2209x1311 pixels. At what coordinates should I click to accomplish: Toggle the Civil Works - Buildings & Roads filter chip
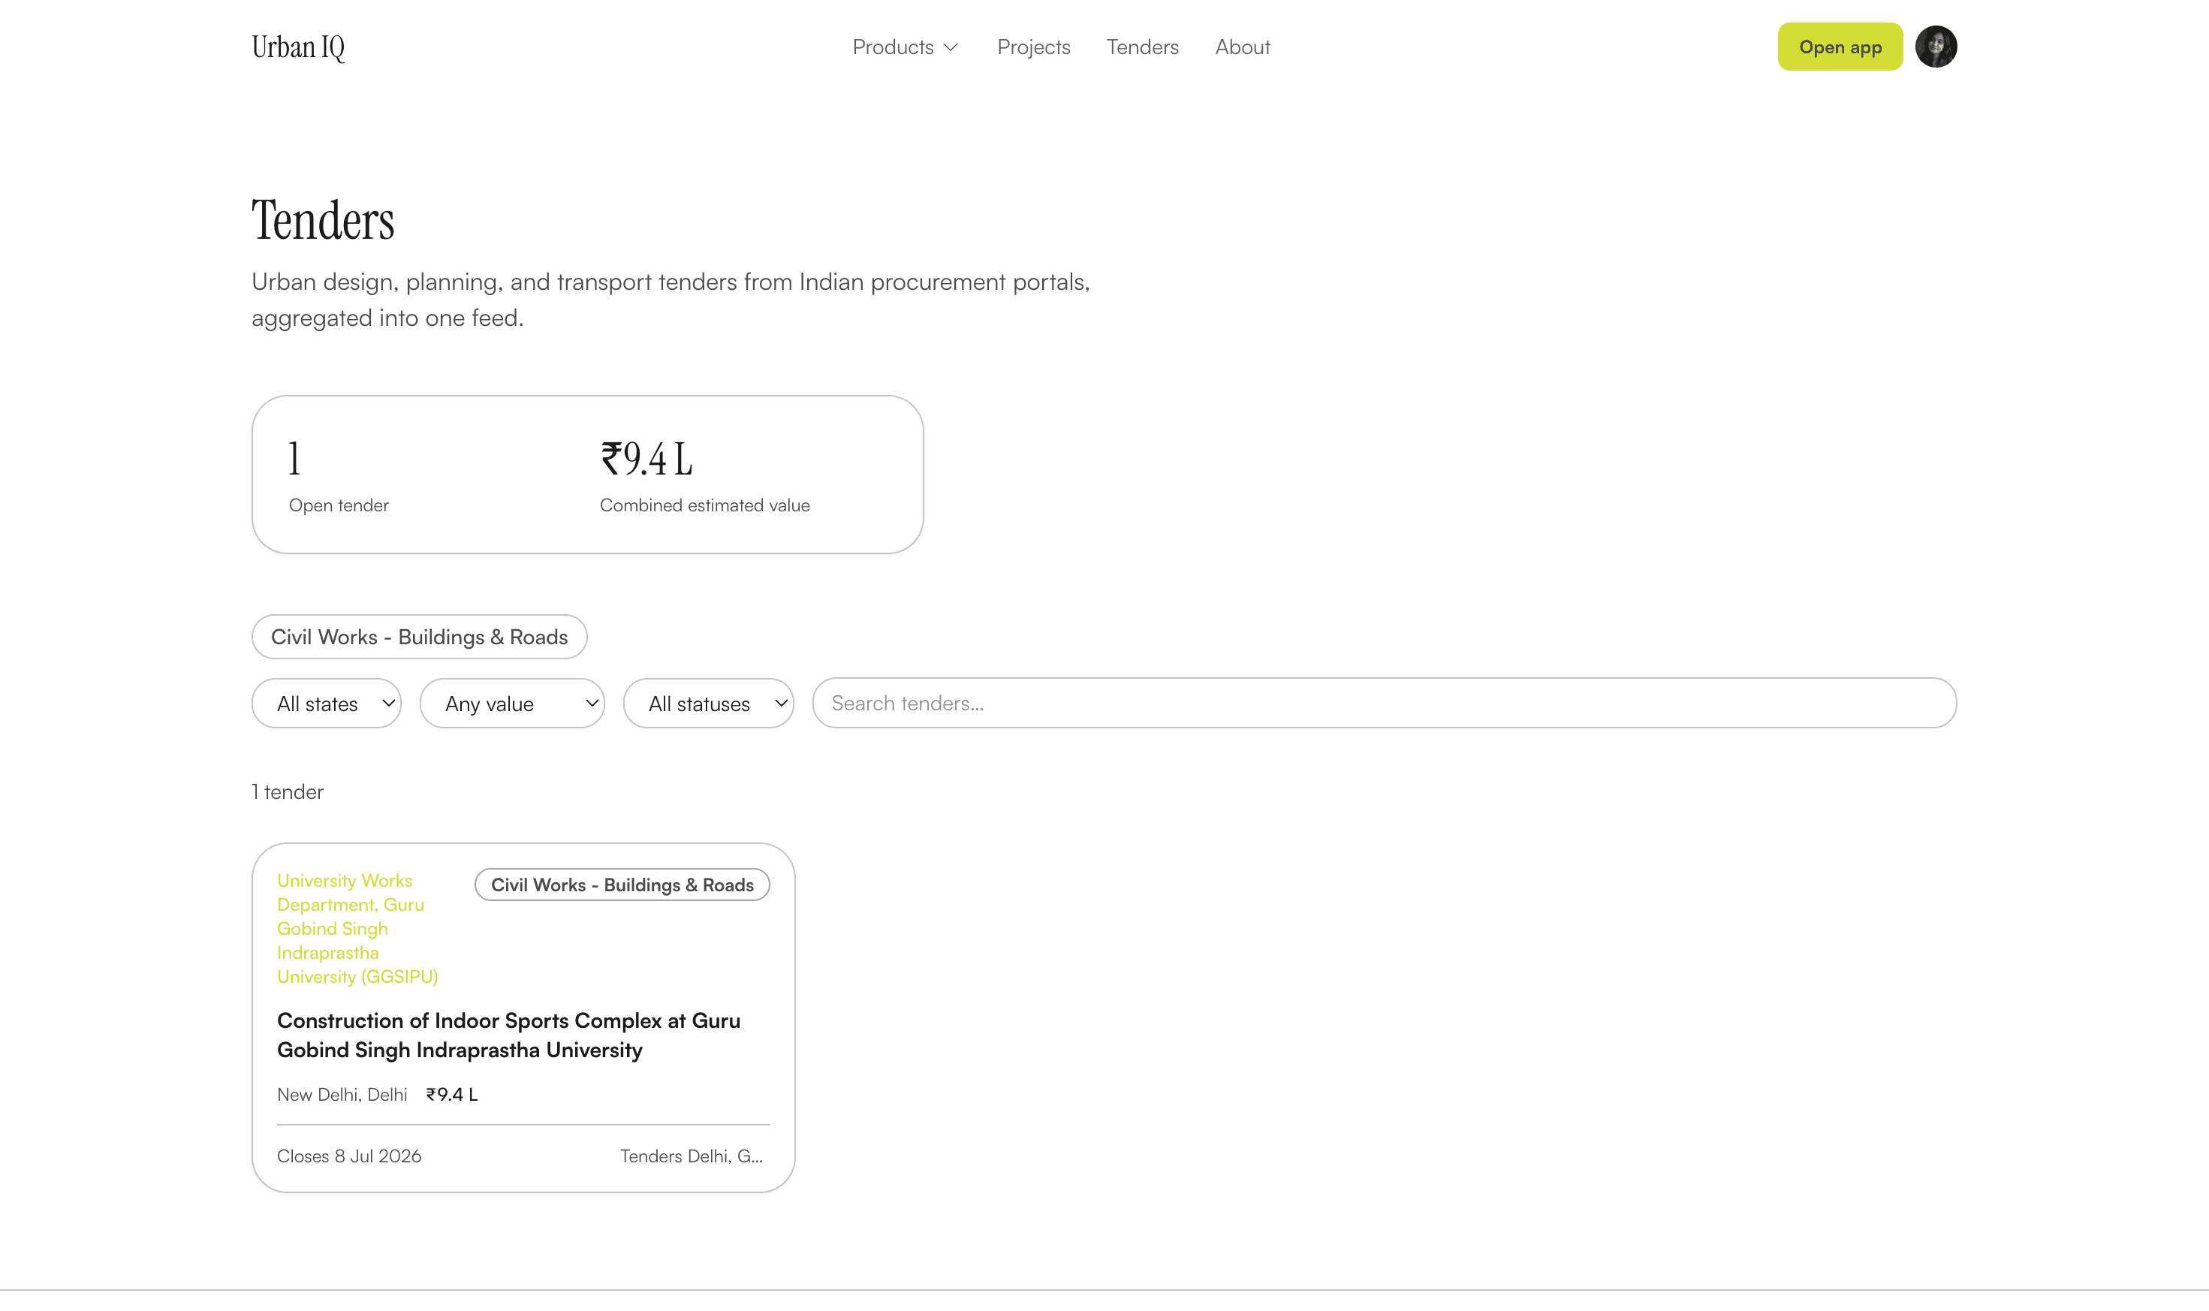(420, 637)
